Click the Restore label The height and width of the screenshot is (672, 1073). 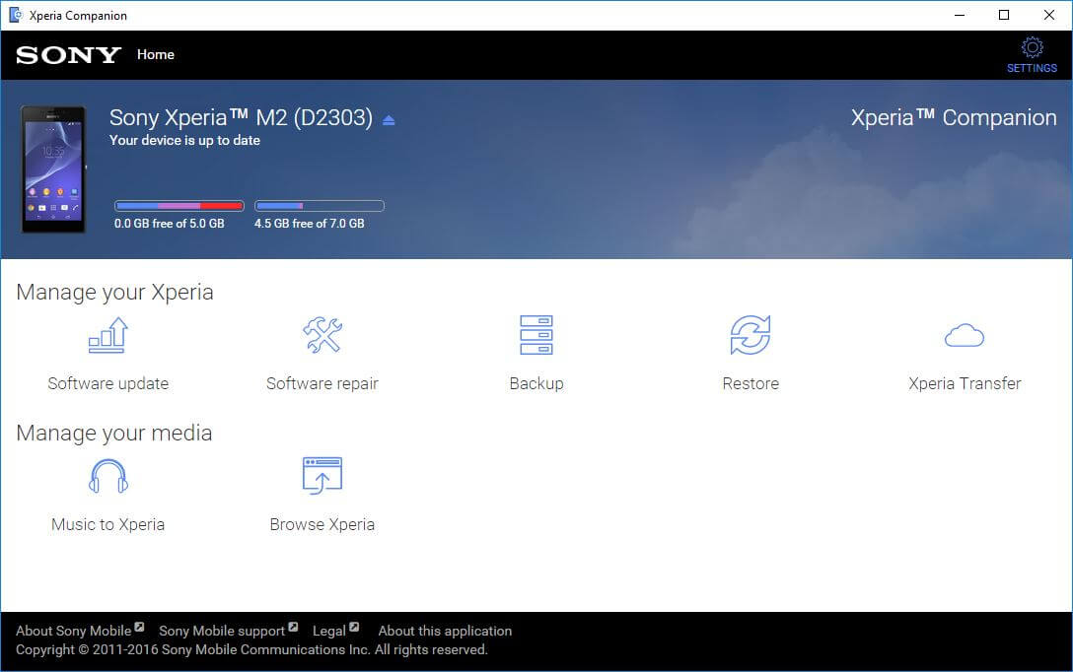coord(751,383)
